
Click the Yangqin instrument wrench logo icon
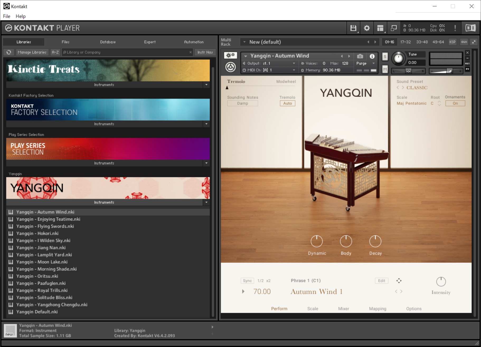(230, 67)
